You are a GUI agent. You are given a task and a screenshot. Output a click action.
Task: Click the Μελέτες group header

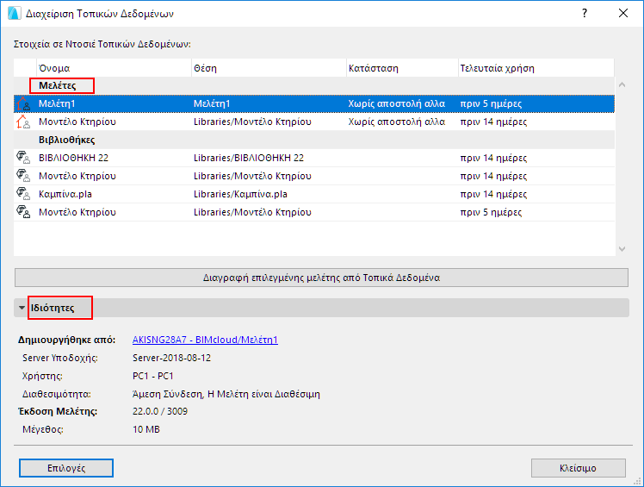click(58, 85)
